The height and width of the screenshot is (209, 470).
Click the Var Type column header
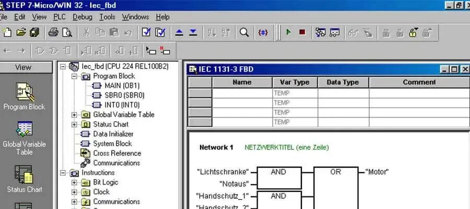(x=295, y=82)
